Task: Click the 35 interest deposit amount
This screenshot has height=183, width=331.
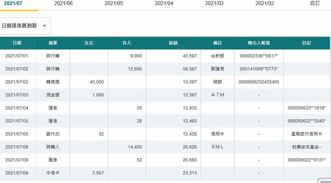Action: click(x=139, y=108)
